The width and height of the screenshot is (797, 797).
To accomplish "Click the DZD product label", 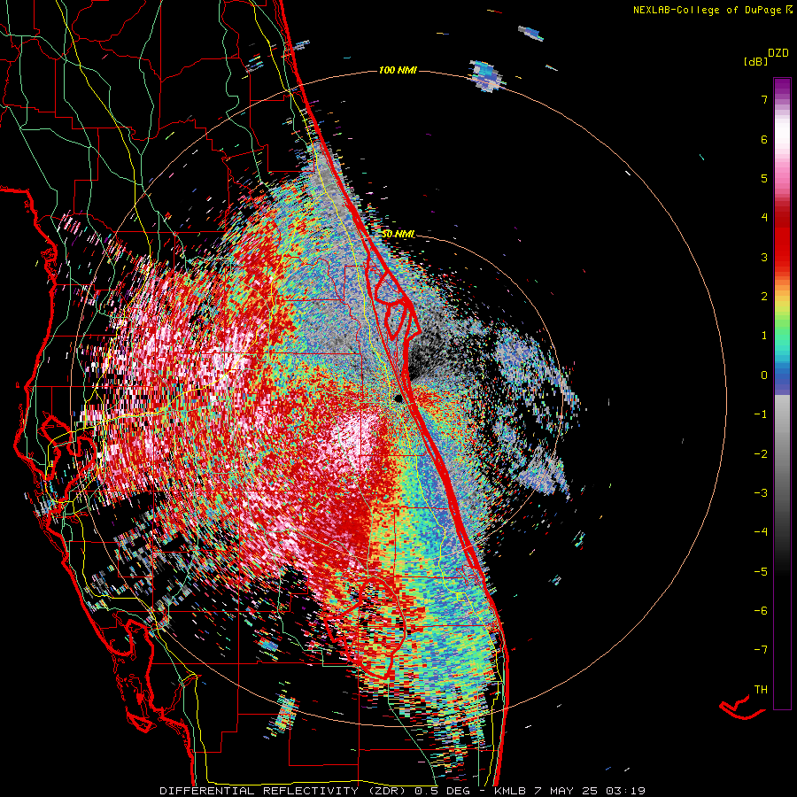I will (x=778, y=53).
